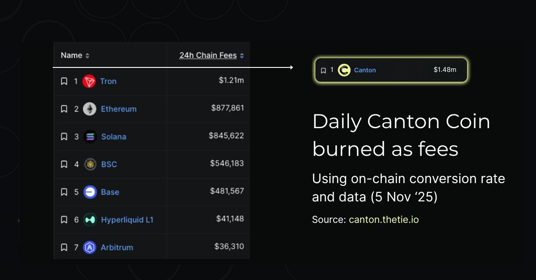Screen dimensions: 536x280
Task: Click the Canton coin icon
Action: point(343,70)
